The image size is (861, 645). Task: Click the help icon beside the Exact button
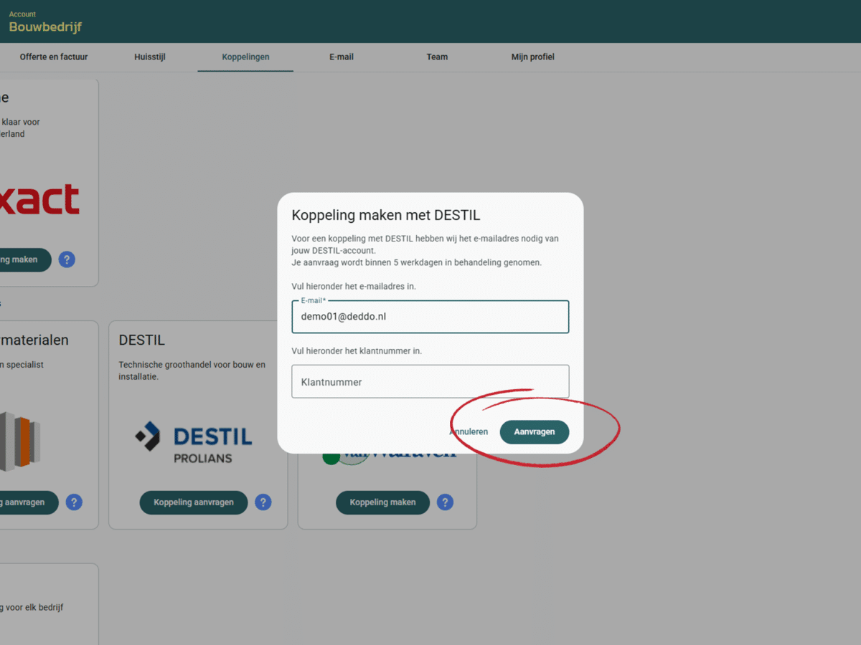click(67, 259)
